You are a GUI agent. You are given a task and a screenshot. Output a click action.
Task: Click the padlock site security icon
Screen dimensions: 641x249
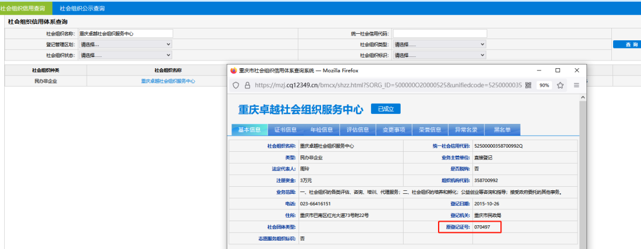247,85
